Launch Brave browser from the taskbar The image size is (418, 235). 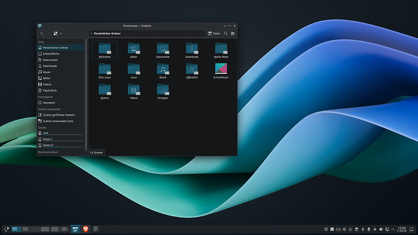pyautogui.click(x=85, y=229)
